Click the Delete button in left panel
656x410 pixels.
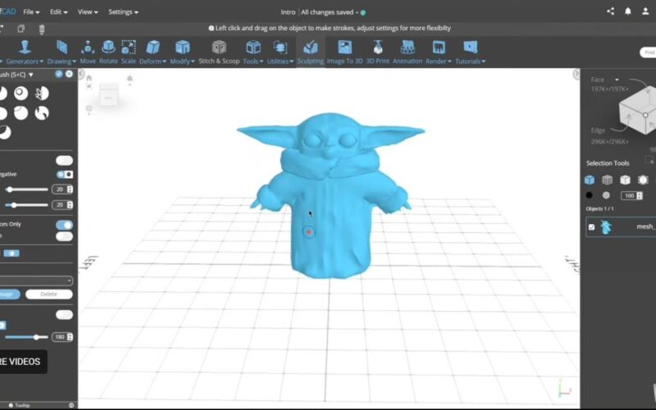pos(48,294)
